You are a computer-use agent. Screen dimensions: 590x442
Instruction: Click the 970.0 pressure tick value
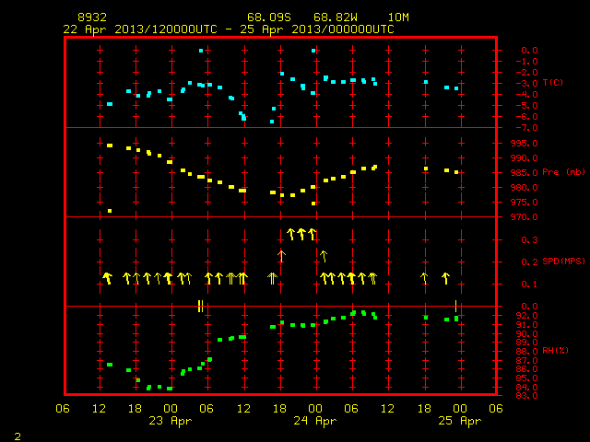524,217
